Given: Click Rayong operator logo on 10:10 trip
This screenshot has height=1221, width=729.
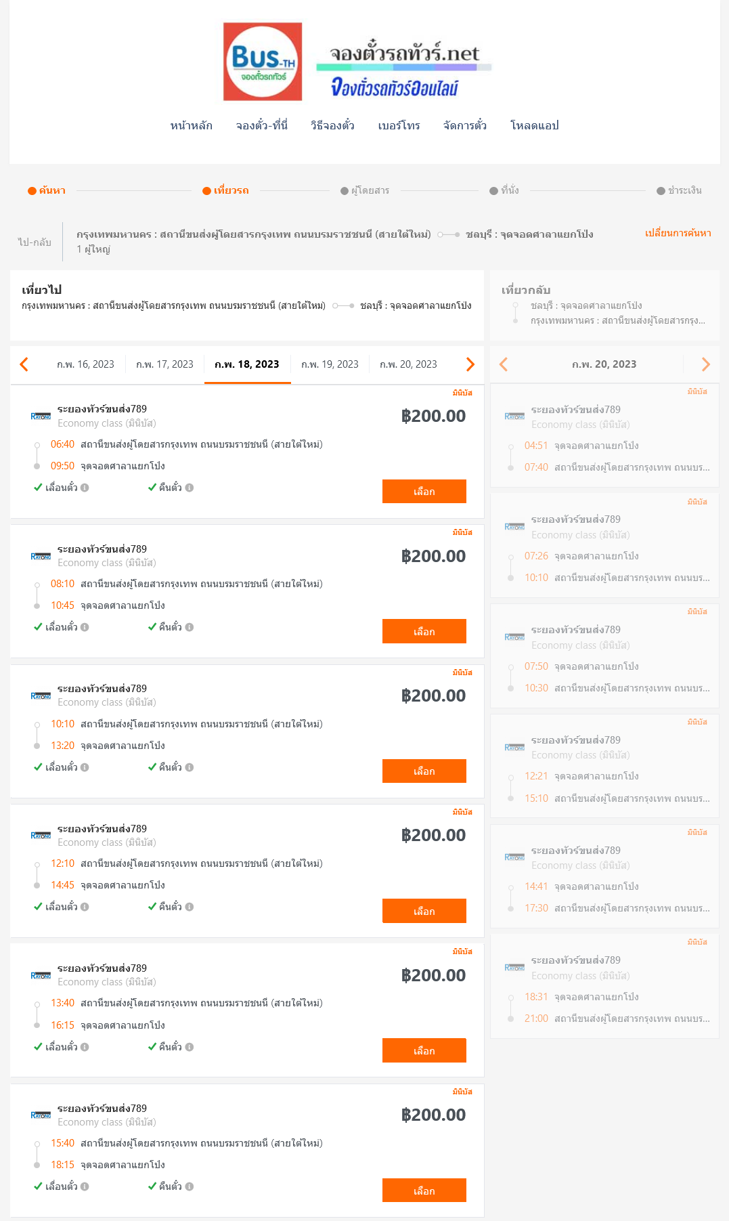Looking at the screenshot, I should pos(41,695).
